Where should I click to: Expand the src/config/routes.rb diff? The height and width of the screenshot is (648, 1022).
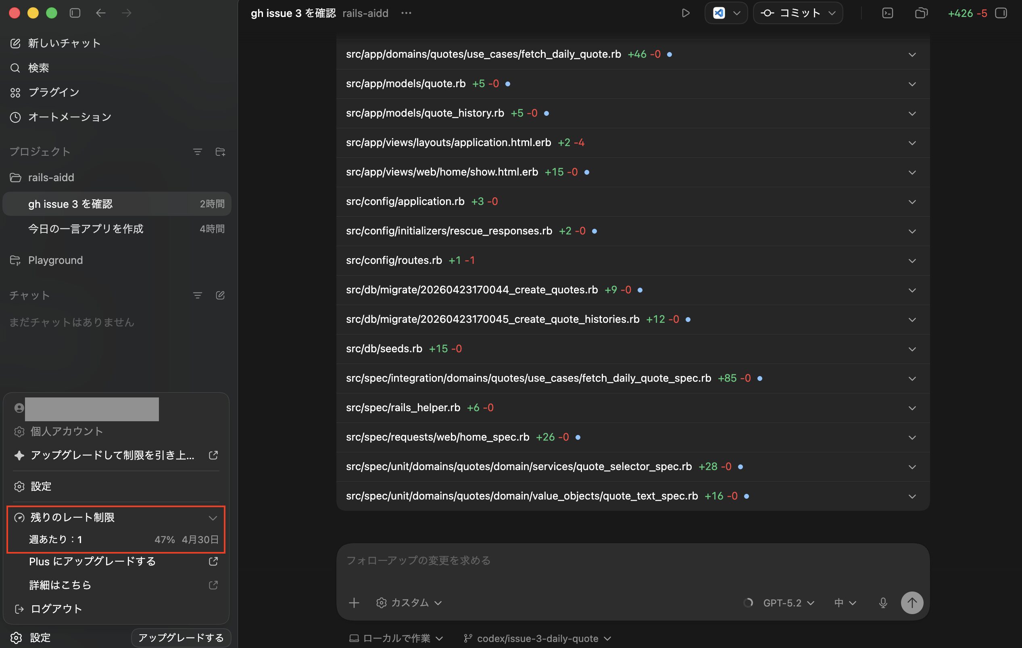click(911, 261)
